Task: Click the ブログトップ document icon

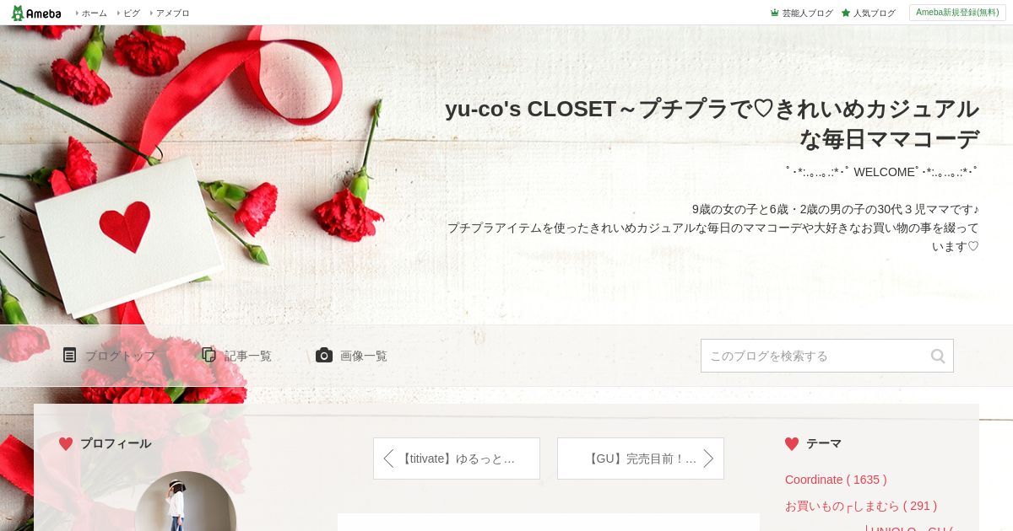Action: click(69, 355)
